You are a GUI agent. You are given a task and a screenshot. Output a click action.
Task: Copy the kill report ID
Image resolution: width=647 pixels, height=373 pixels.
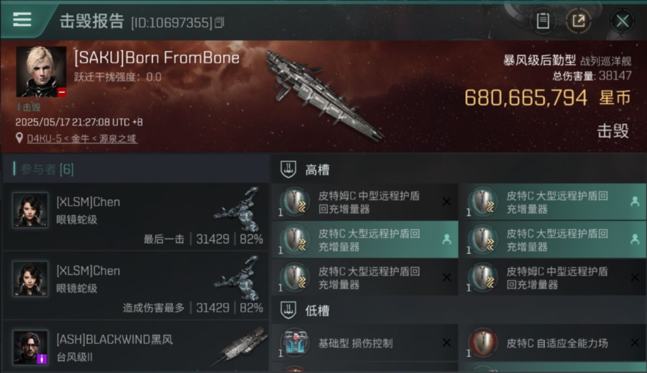(x=220, y=22)
